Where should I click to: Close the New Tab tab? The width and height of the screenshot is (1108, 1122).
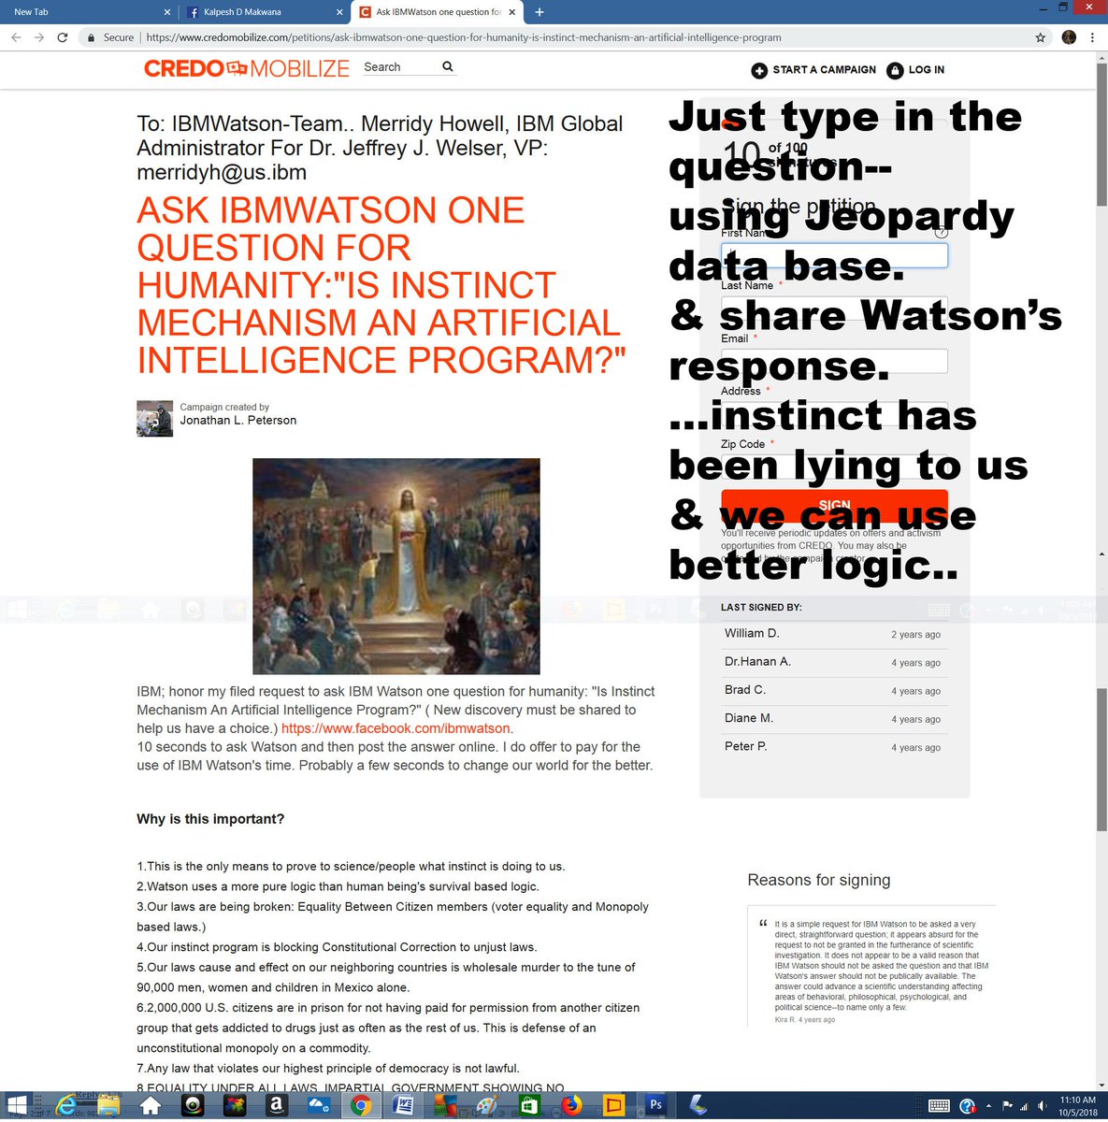(x=167, y=12)
